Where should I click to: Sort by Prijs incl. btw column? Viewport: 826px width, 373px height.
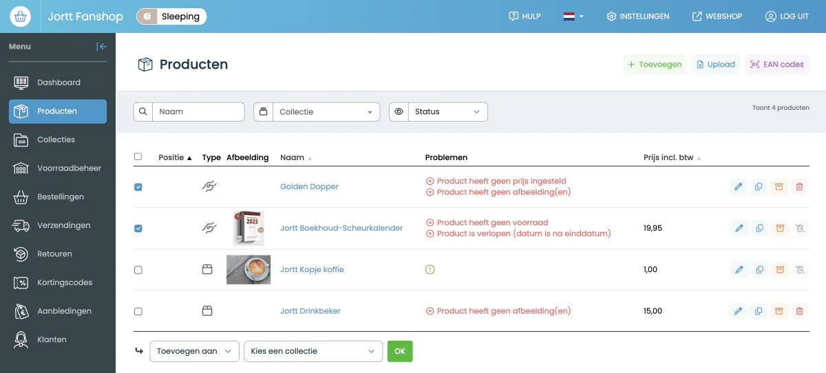click(x=672, y=157)
